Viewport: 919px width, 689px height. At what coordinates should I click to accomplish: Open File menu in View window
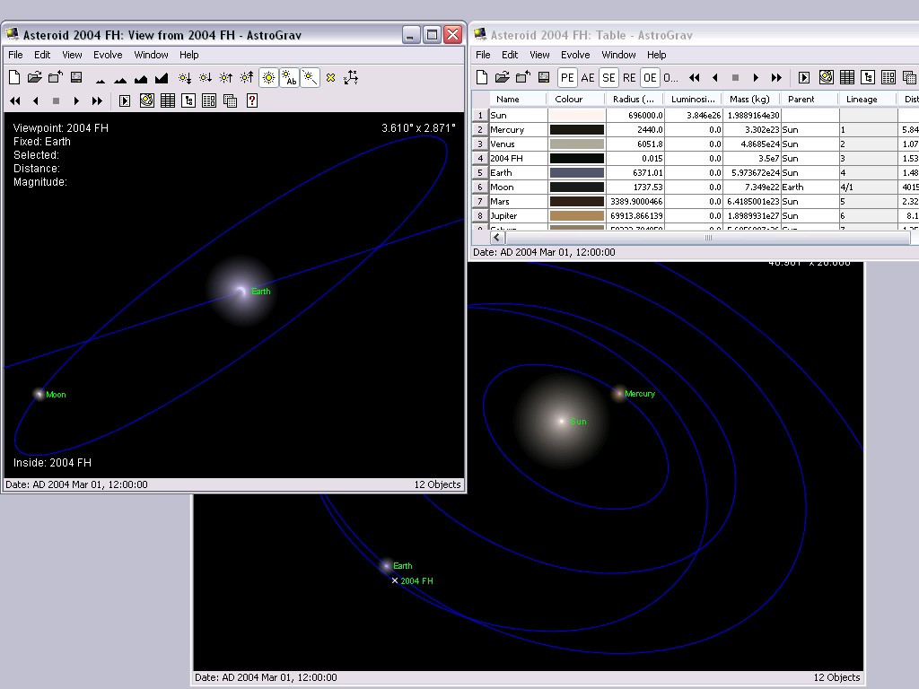point(15,55)
